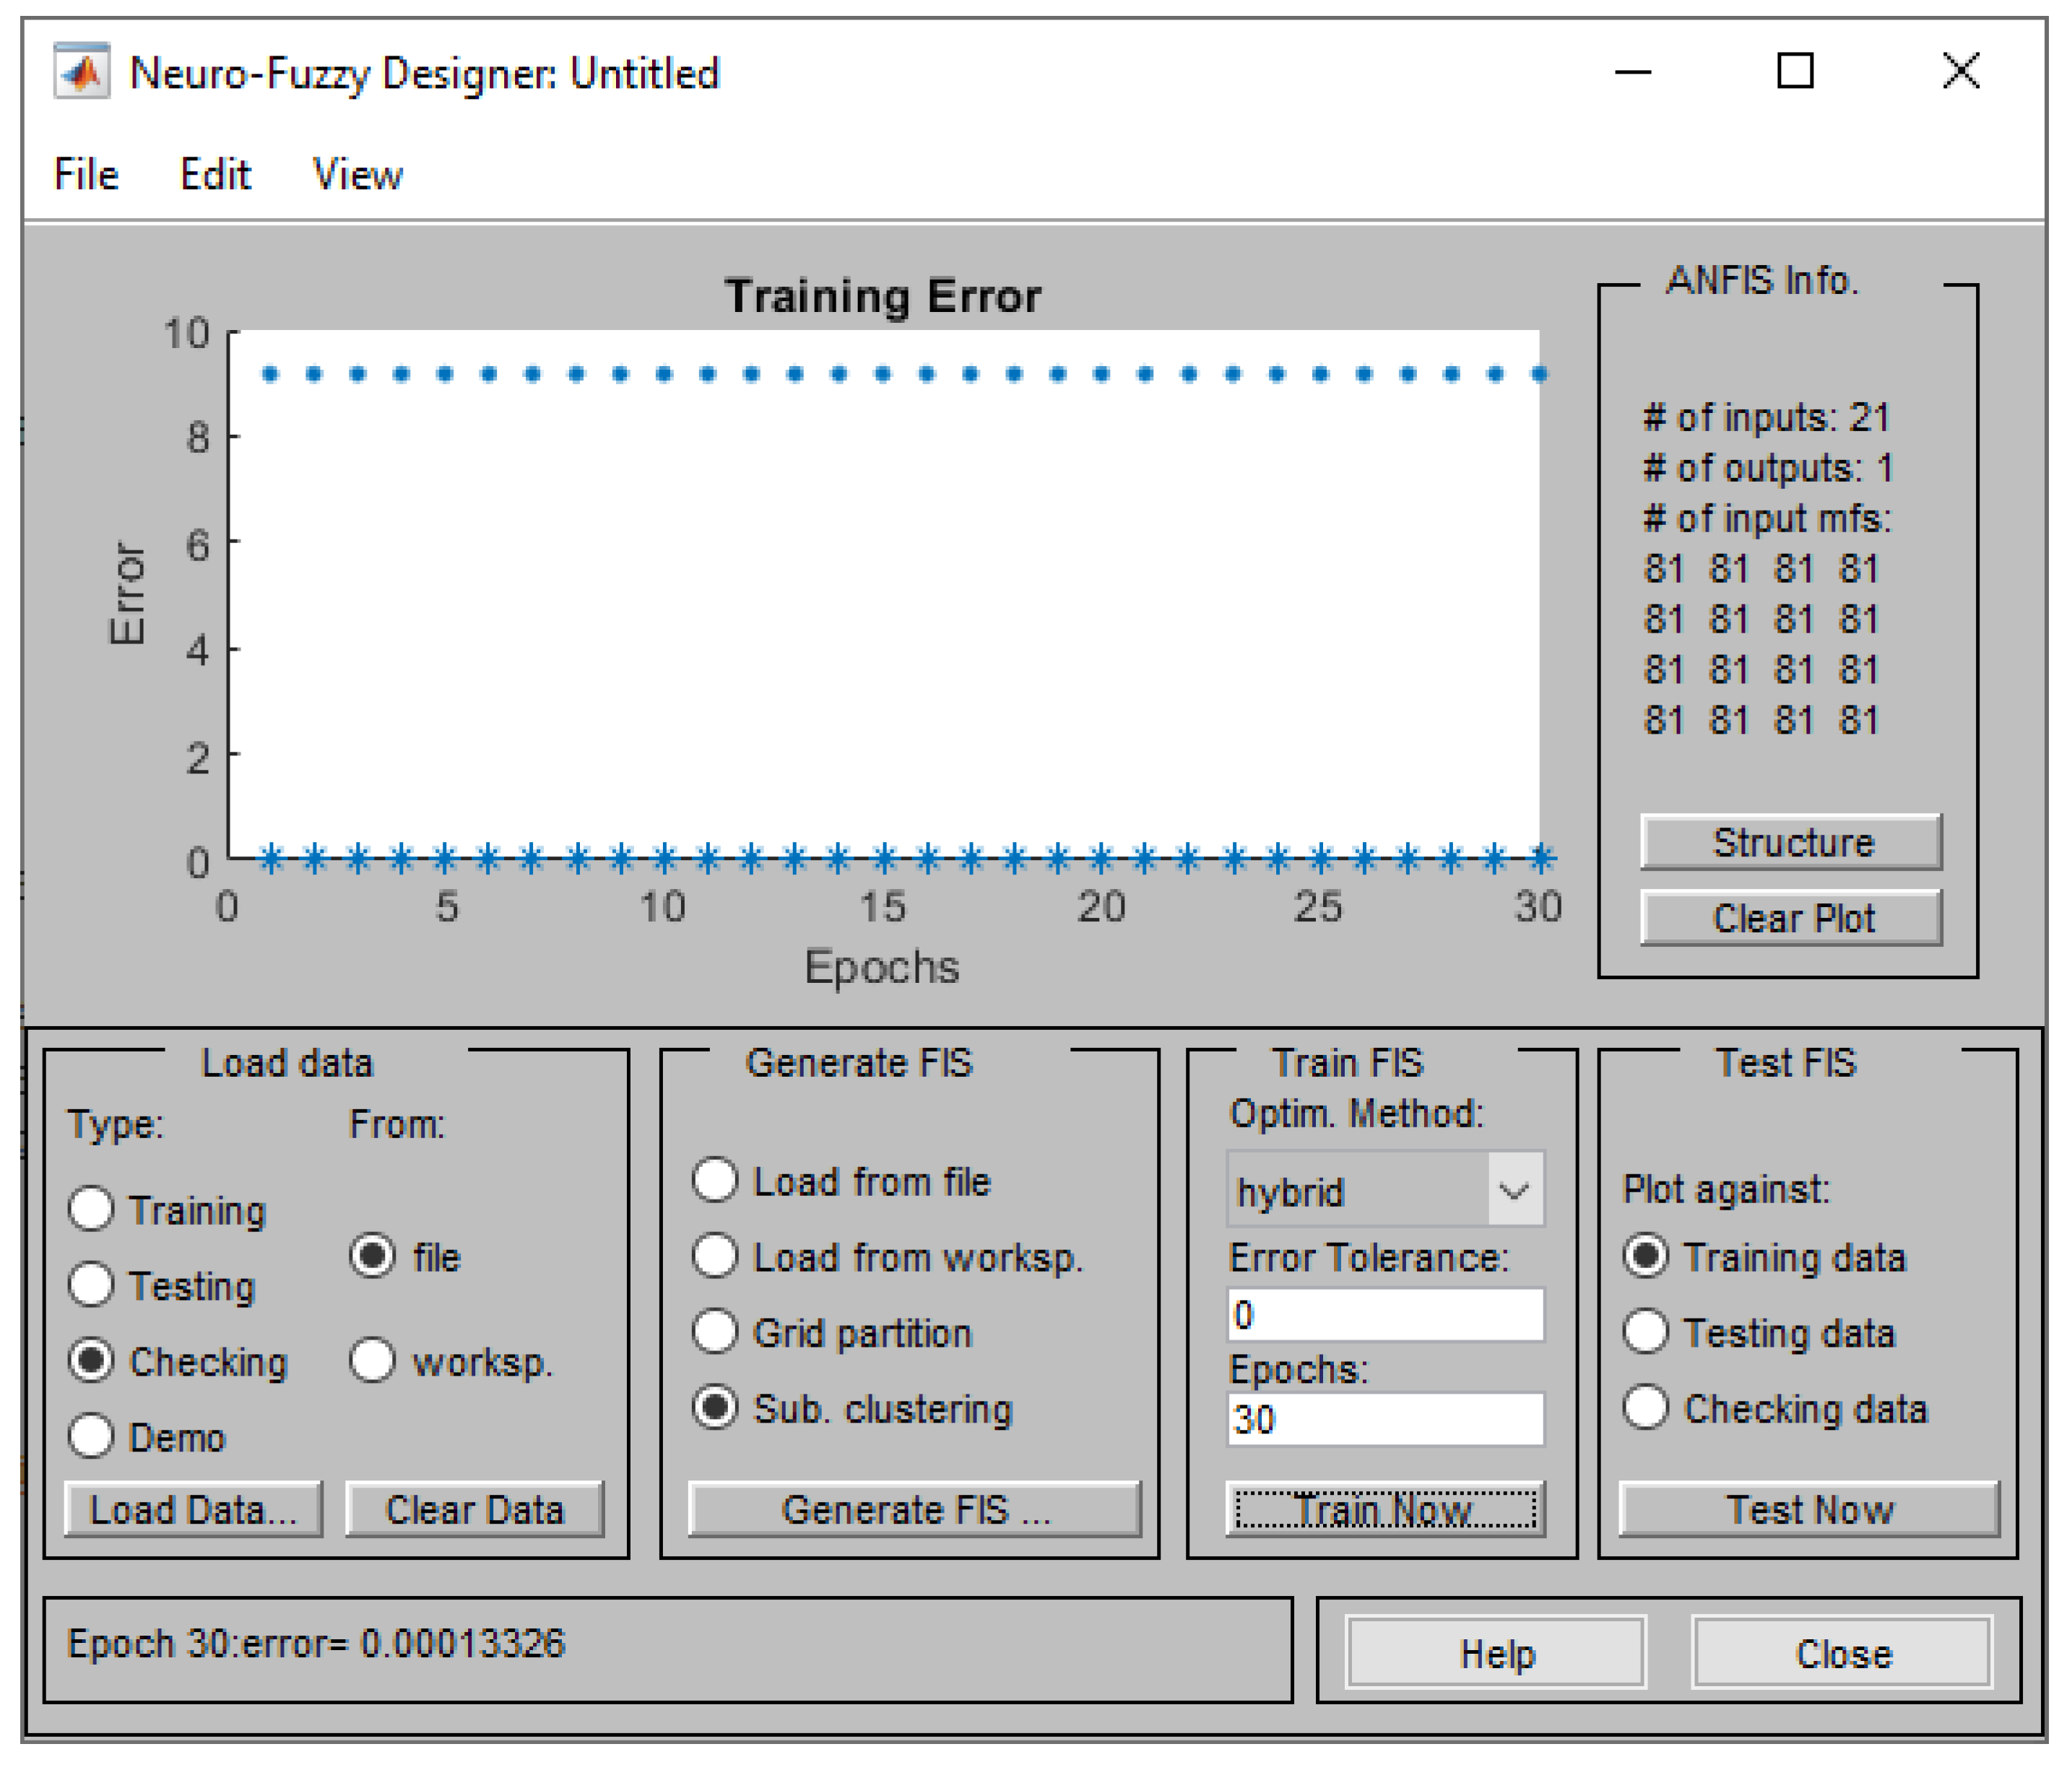The height and width of the screenshot is (1770, 2072).
Task: Choose the Demo data type option
Action: point(92,1437)
